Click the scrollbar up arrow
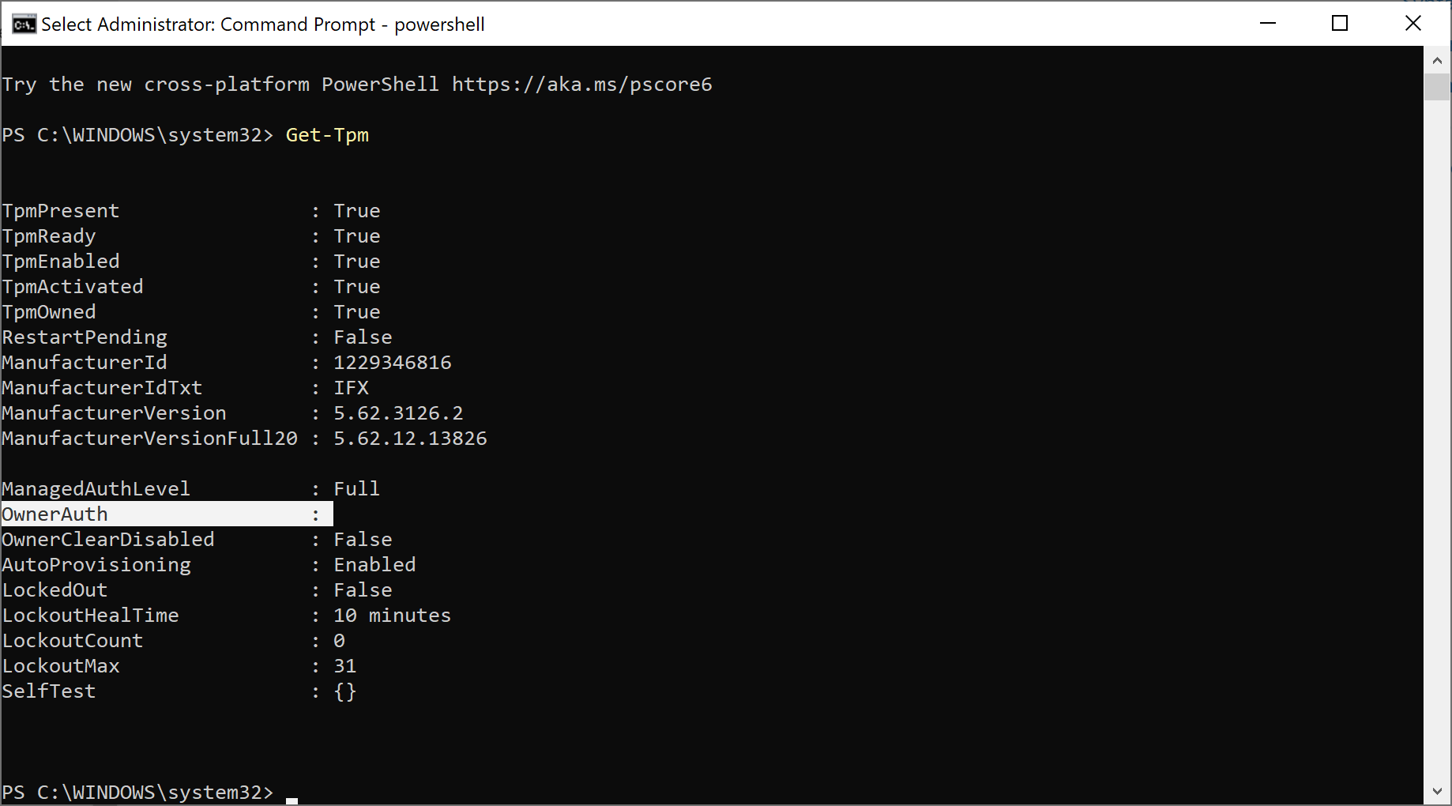This screenshot has width=1452, height=806. pos(1437,60)
